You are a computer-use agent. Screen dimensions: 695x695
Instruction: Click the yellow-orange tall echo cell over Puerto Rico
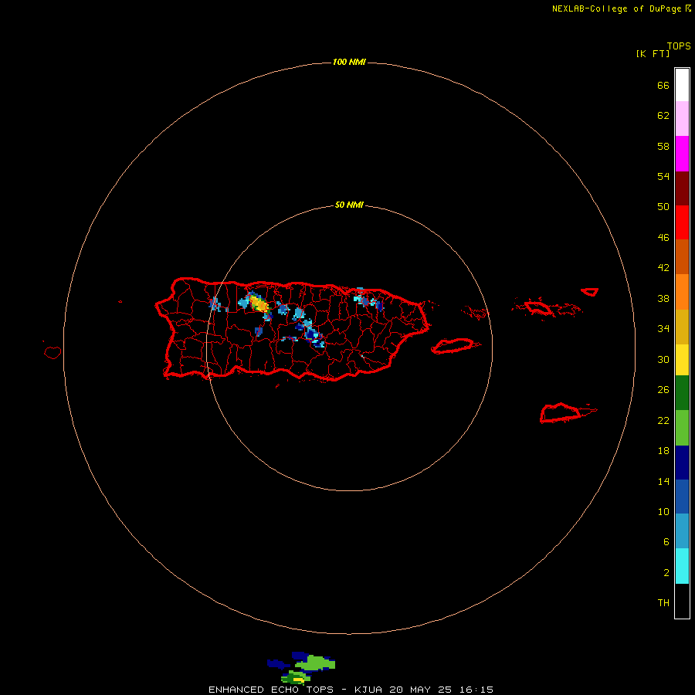click(259, 304)
